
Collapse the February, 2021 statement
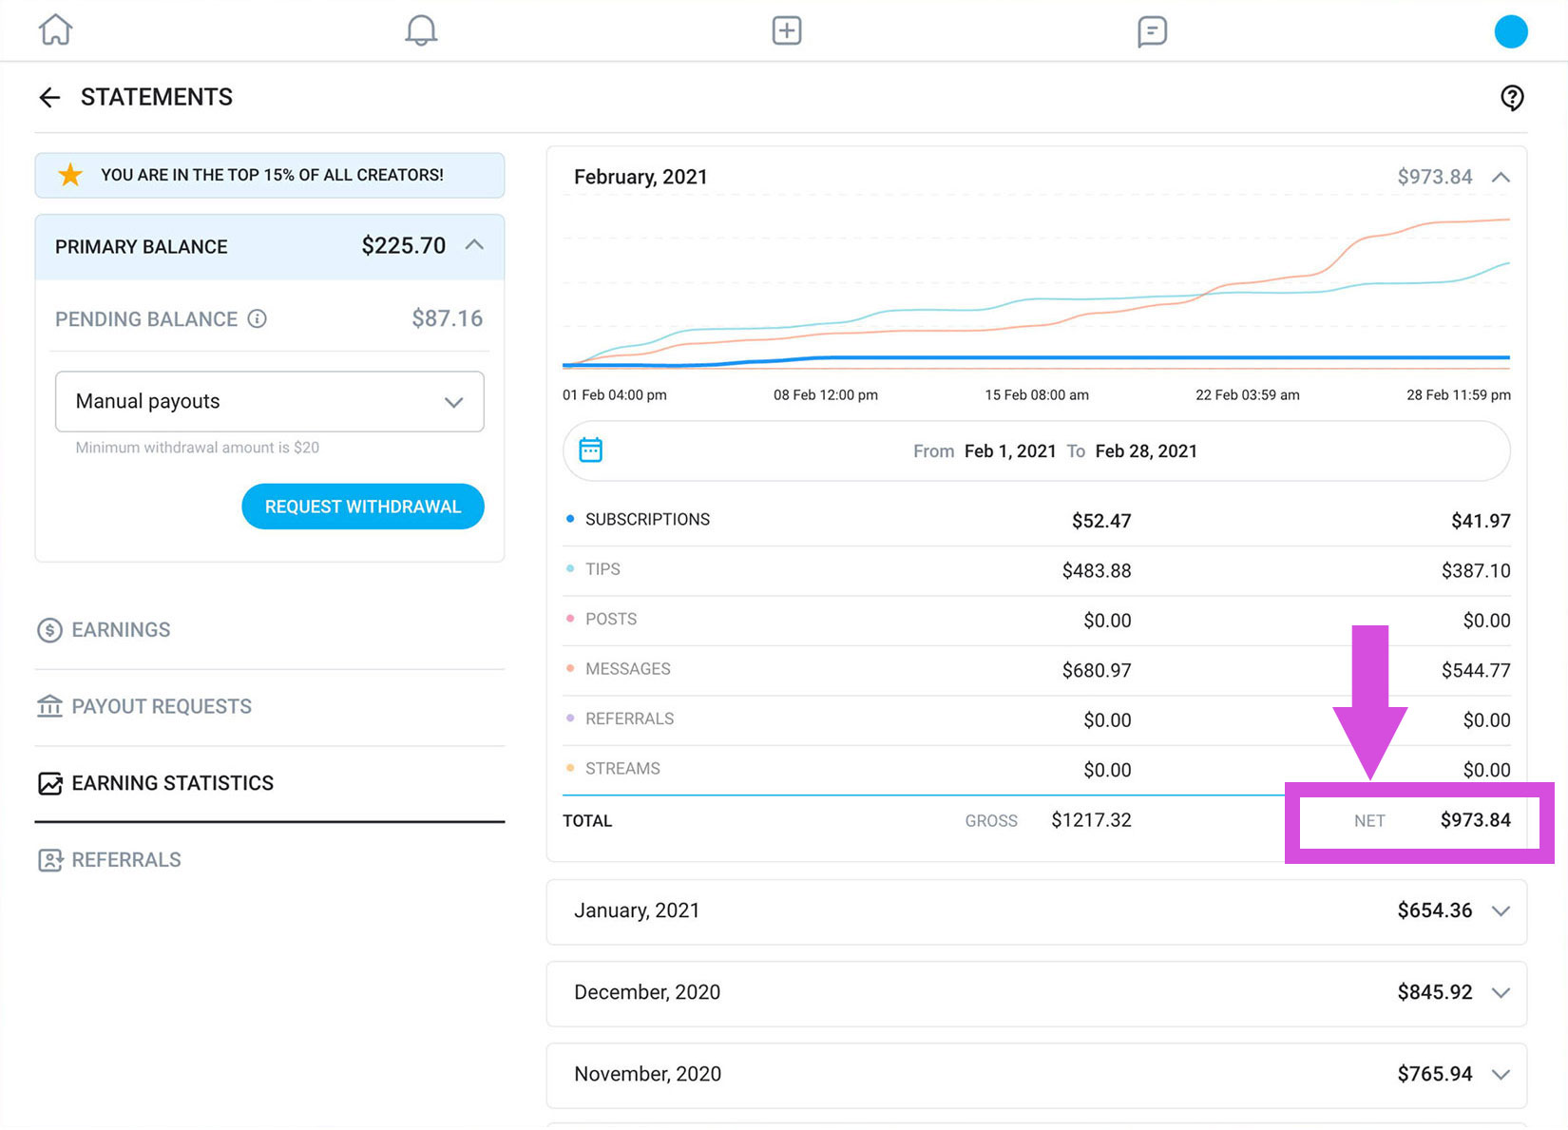point(1501,178)
